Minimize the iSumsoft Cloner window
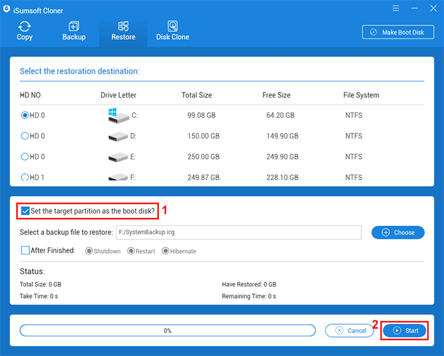The image size is (444, 356). tap(415, 8)
